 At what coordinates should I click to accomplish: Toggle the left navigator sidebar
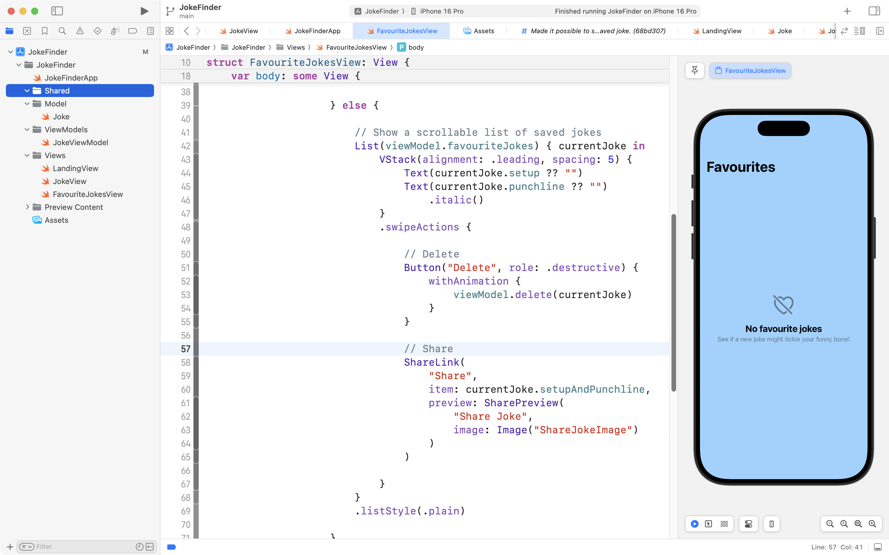[57, 11]
